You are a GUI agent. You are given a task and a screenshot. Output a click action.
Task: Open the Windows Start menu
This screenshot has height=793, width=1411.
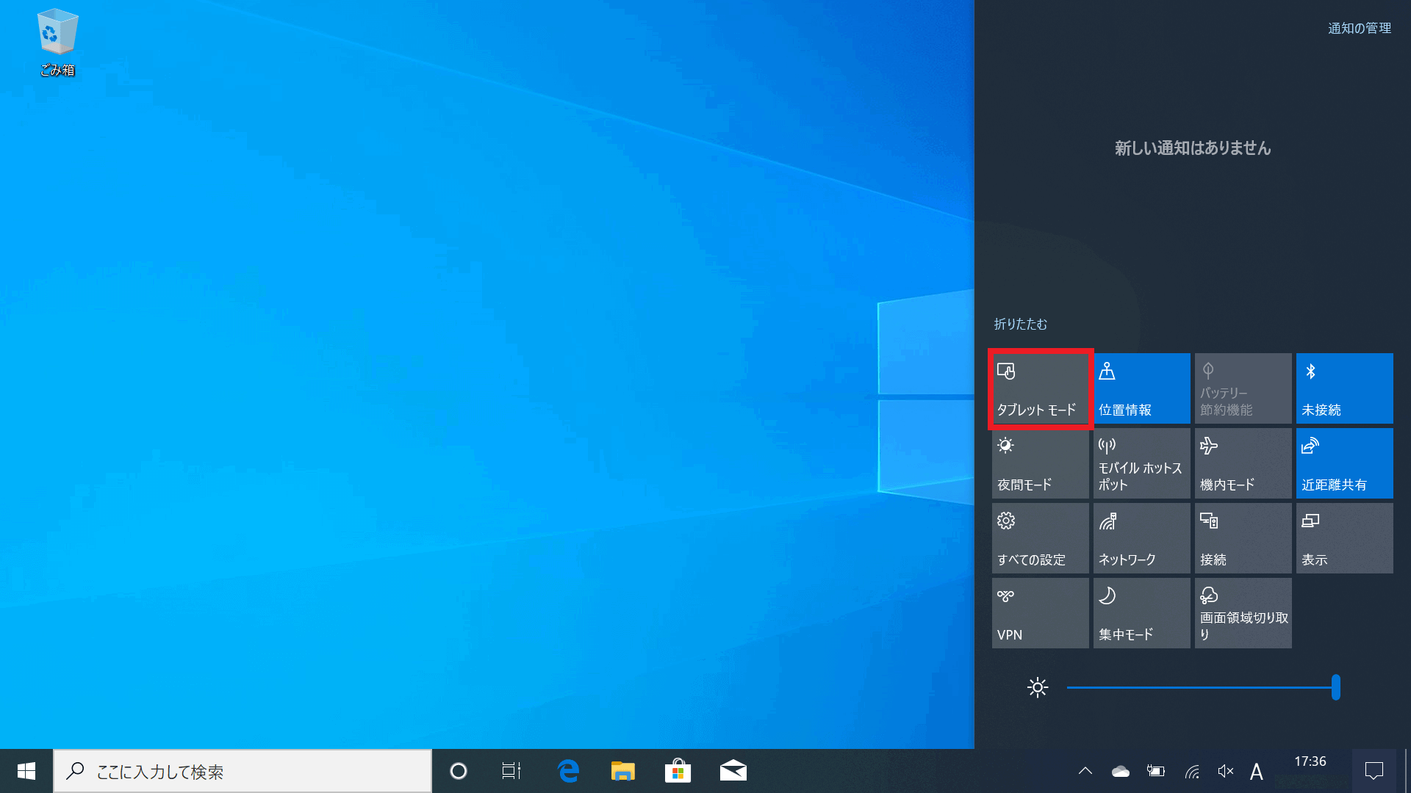click(26, 771)
